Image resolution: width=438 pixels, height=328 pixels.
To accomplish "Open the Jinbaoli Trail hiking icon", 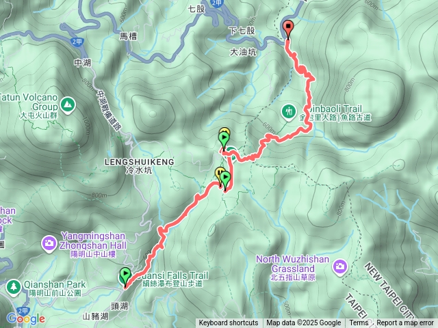I will coord(289,112).
